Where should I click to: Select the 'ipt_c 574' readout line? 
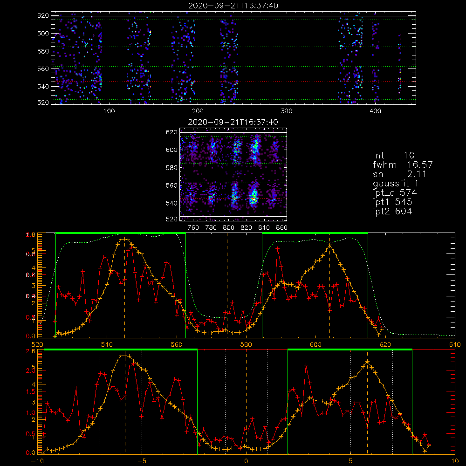395,193
